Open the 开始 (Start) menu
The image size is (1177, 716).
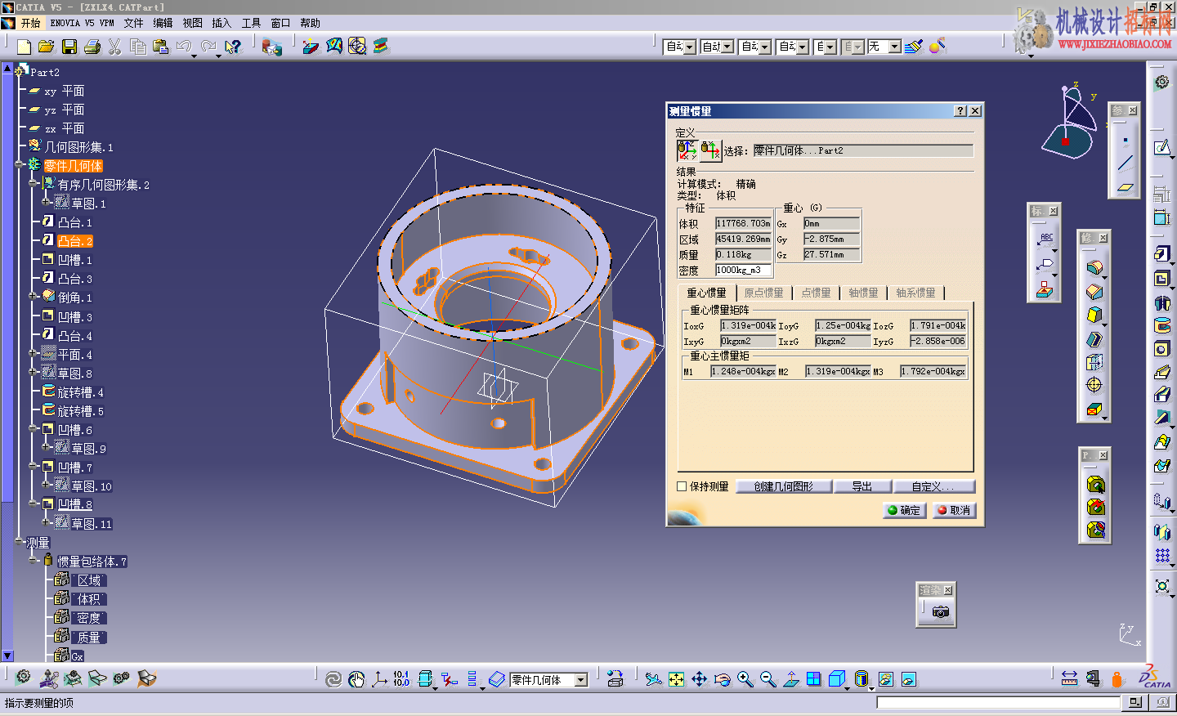[30, 23]
